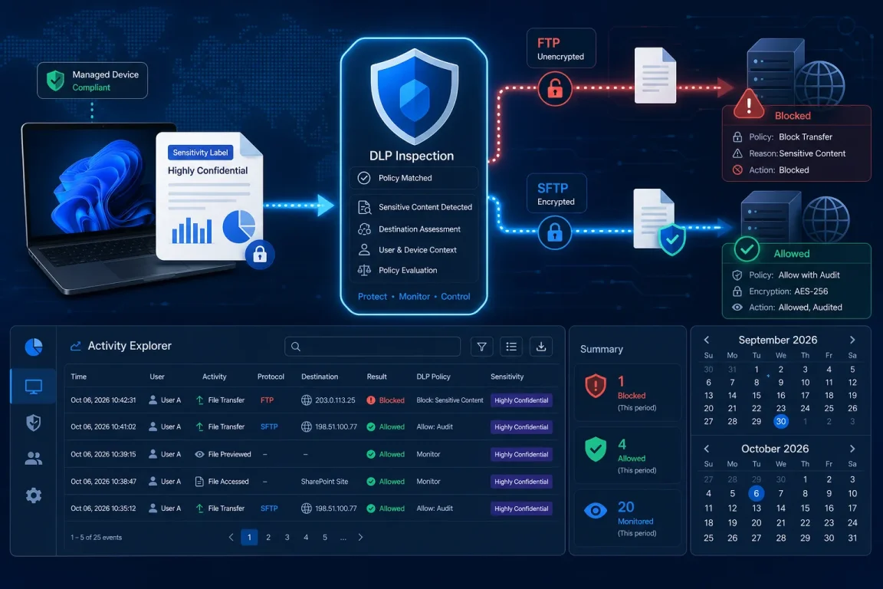The image size is (883, 589).
Task: Click the row timestamp Oct 06, 2026 10:42:31
Action: click(x=103, y=400)
